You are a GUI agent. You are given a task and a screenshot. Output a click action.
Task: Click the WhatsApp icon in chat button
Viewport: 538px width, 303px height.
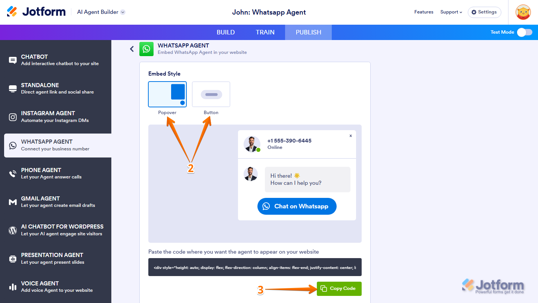[266, 206]
